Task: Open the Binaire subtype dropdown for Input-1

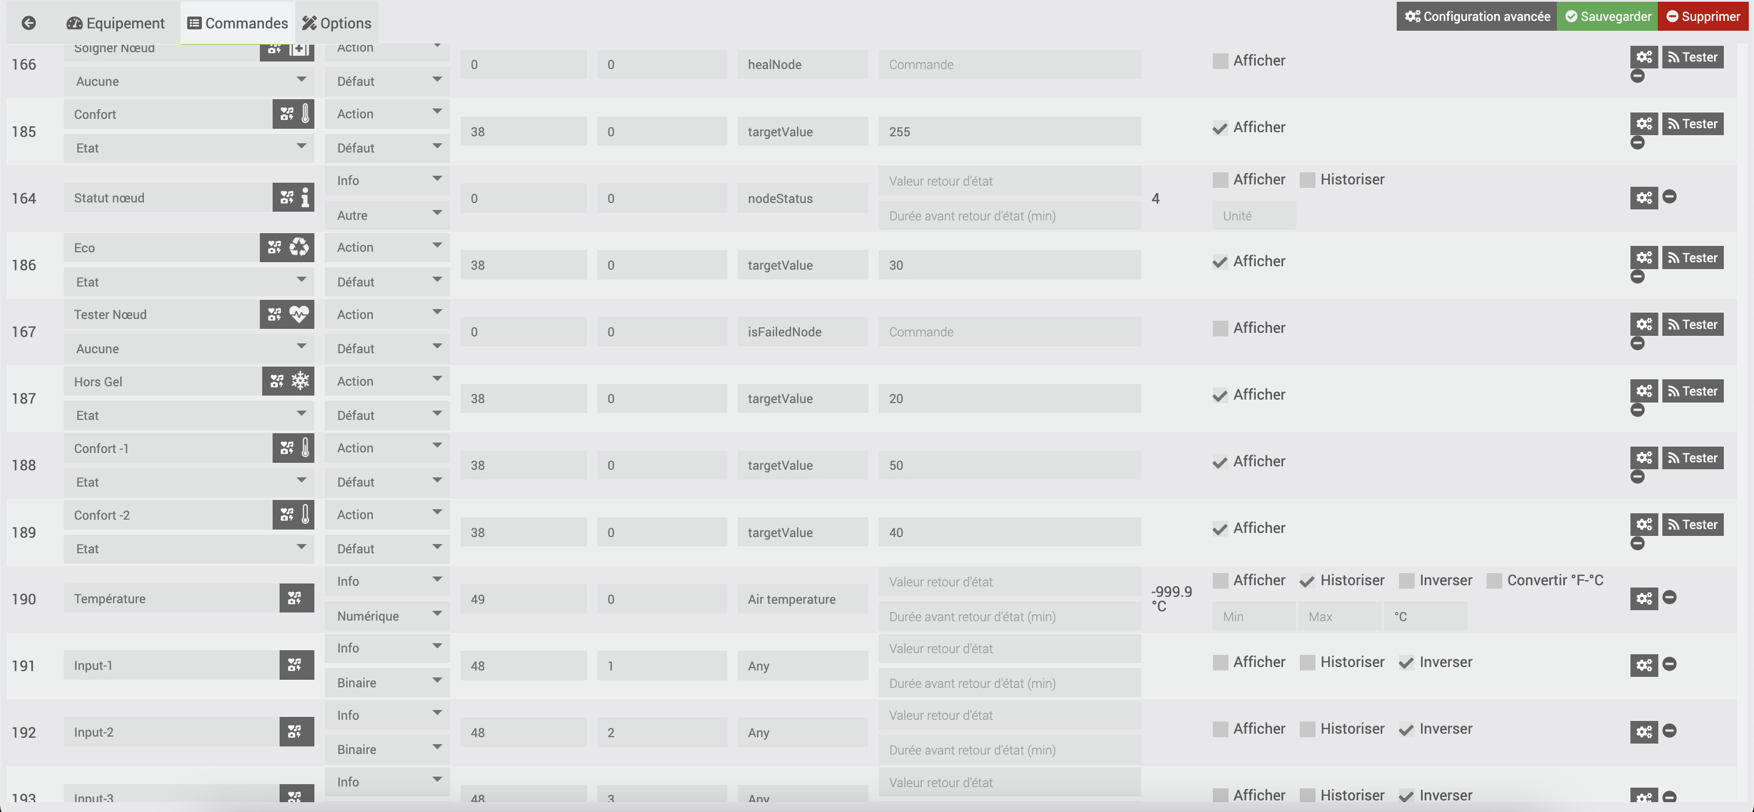Action: (x=387, y=682)
